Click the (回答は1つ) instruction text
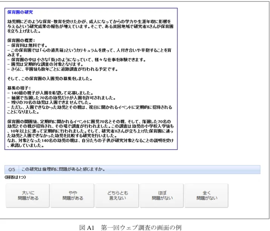This screenshot has width=270, height=231. point(15,177)
